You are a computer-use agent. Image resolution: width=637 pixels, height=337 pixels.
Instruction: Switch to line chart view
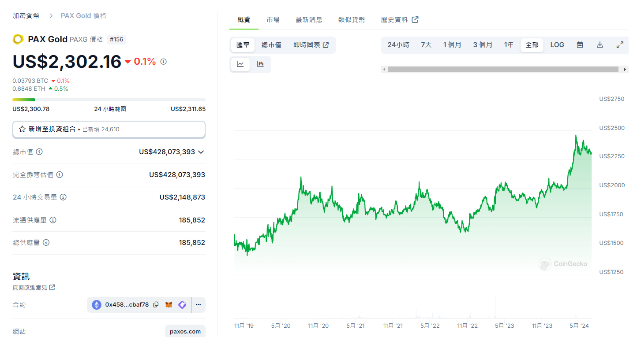click(x=240, y=64)
